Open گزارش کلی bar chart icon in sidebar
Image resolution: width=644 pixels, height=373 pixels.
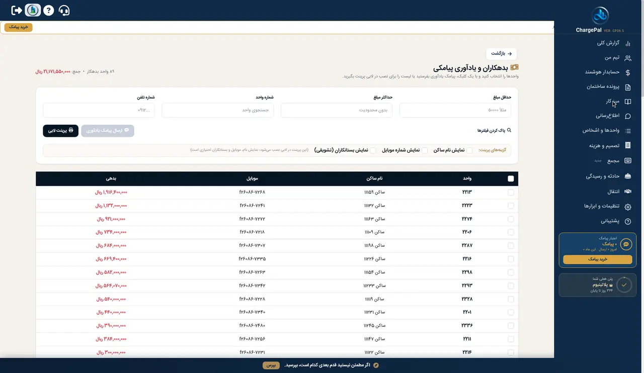coord(627,43)
